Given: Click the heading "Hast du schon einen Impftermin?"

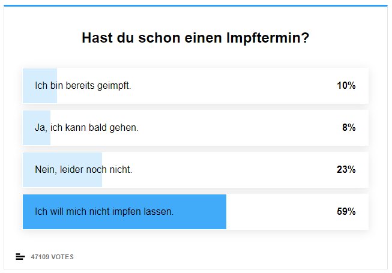Looking at the screenshot, I should [x=196, y=38].
